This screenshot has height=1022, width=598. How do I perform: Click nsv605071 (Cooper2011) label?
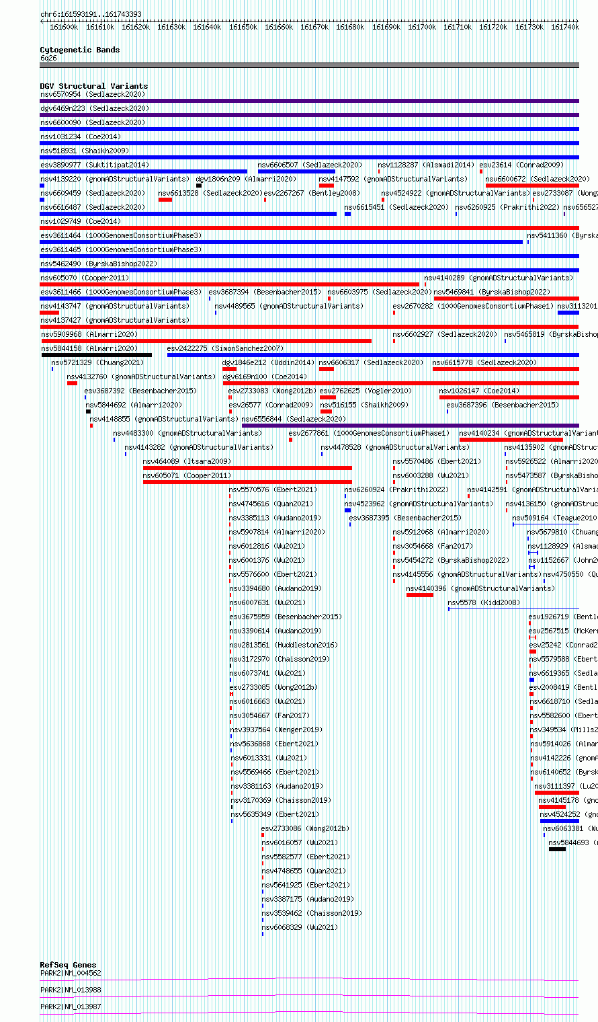click(187, 475)
